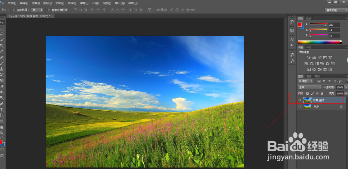348x169 pixels.
Task: Select the Move tool in the toolbox
Action: tap(2, 23)
